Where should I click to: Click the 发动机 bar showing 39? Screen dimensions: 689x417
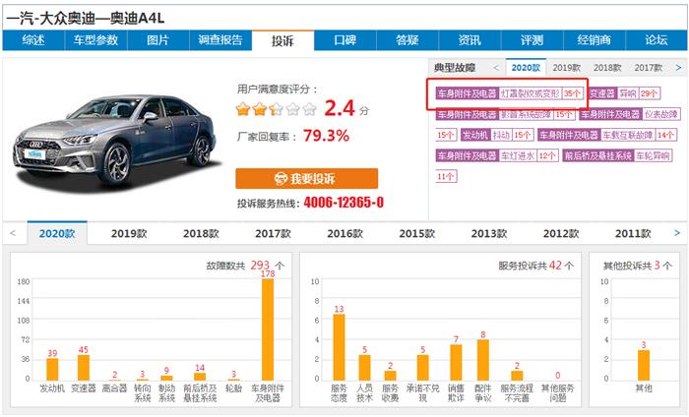[52, 369]
